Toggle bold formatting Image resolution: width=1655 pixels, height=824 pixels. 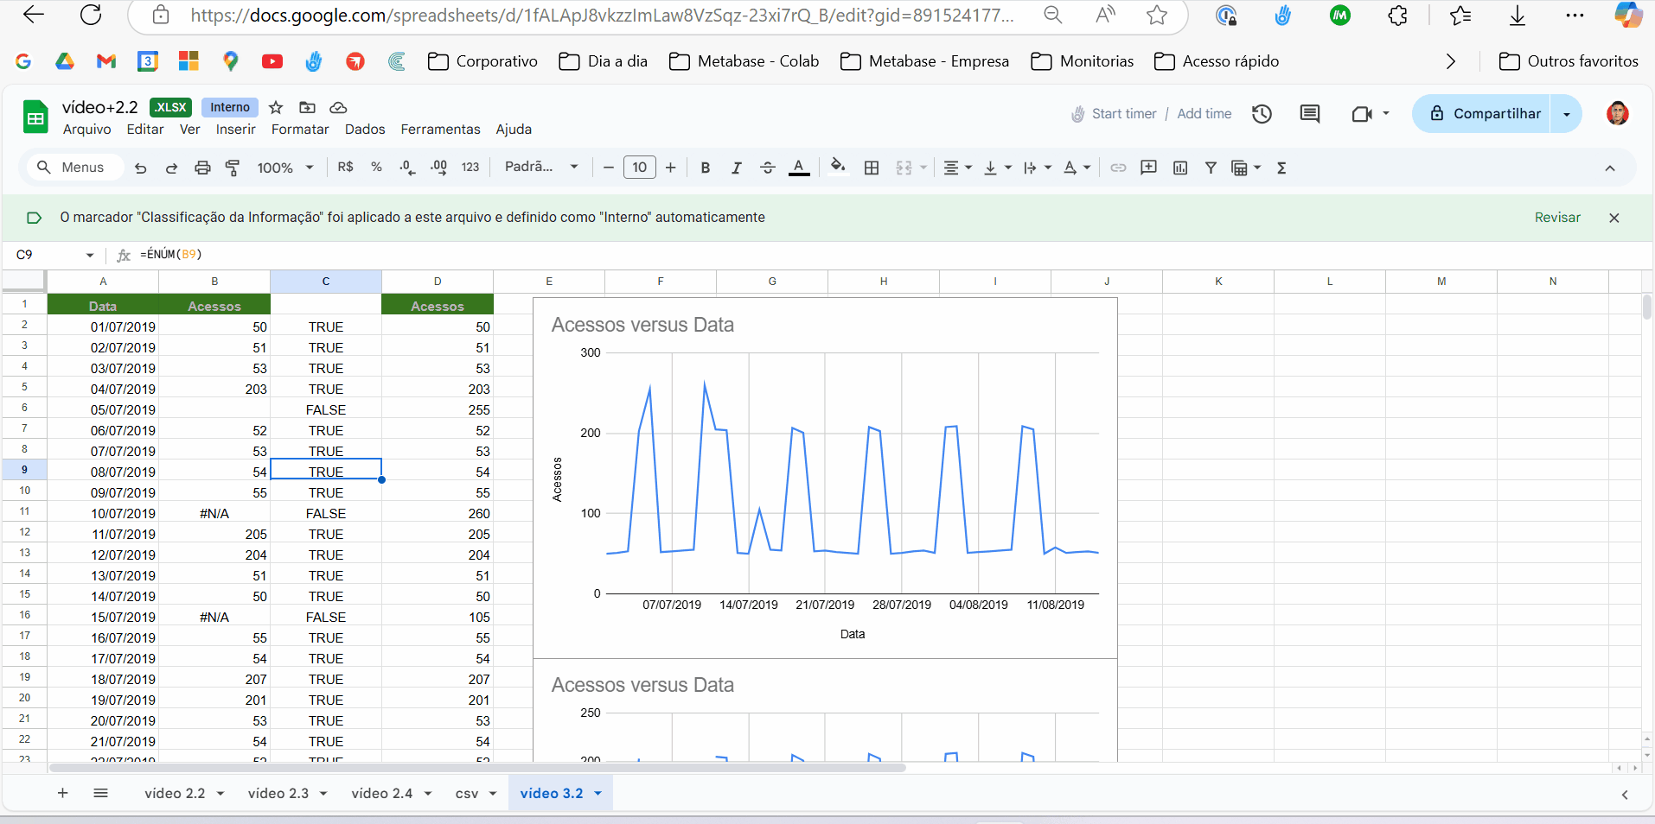[706, 168]
